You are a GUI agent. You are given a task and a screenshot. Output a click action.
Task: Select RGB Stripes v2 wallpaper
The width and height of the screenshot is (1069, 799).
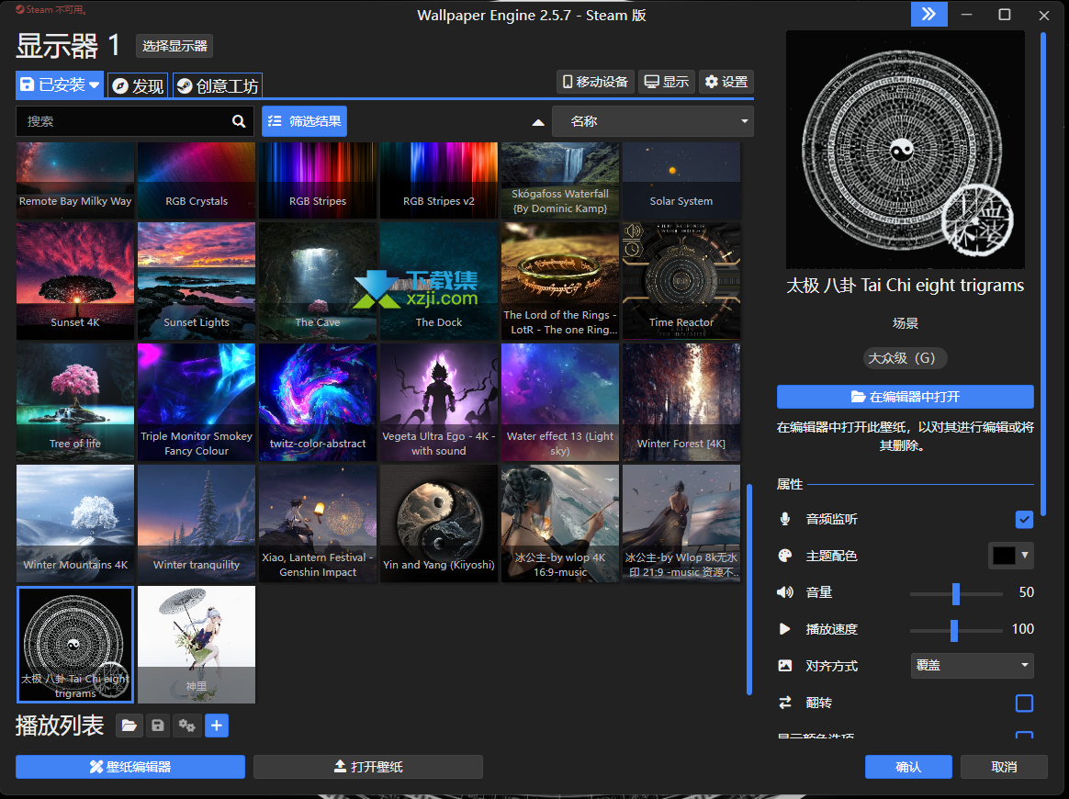pyautogui.click(x=439, y=181)
